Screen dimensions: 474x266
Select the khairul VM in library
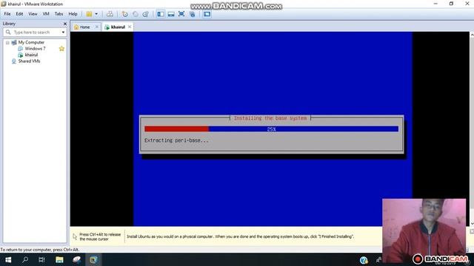(x=31, y=55)
